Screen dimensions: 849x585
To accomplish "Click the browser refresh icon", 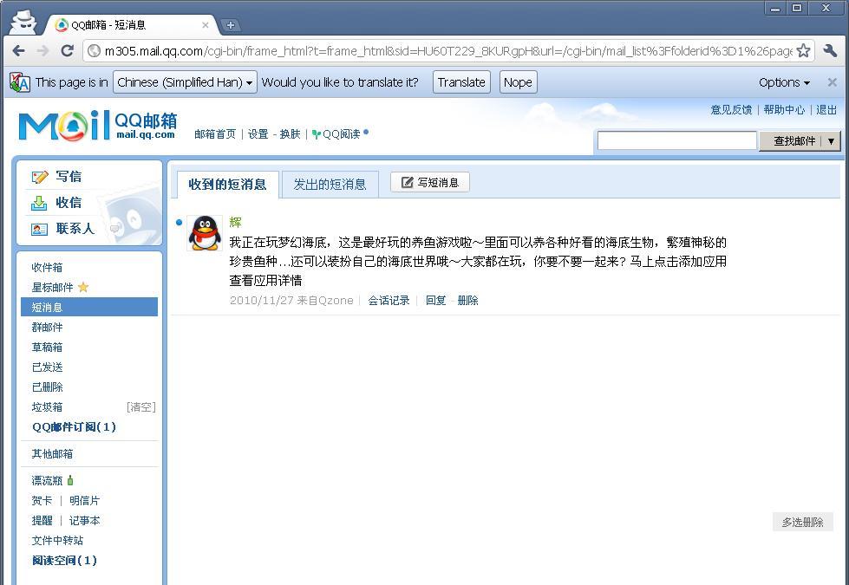I will [67, 50].
